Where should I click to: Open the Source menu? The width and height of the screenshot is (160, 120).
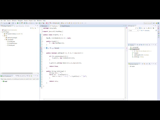tap(9, 20)
